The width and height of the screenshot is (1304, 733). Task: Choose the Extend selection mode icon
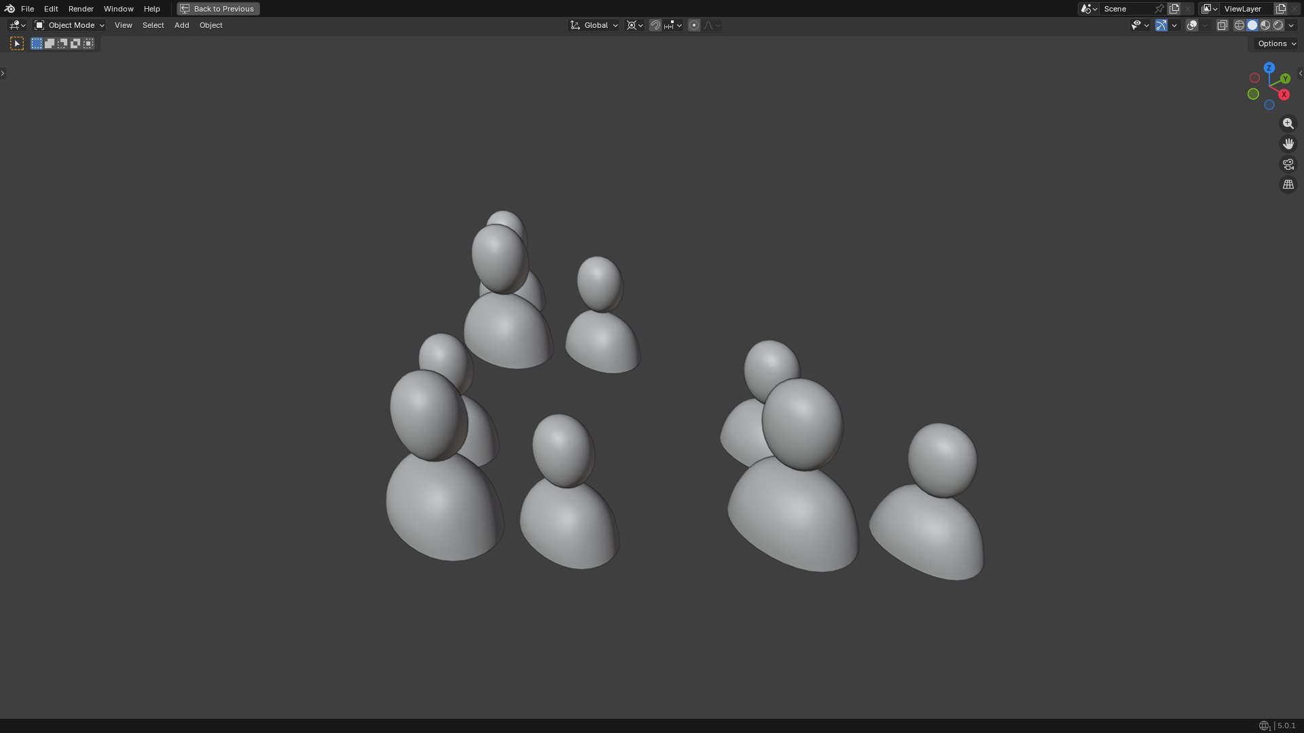point(50,43)
